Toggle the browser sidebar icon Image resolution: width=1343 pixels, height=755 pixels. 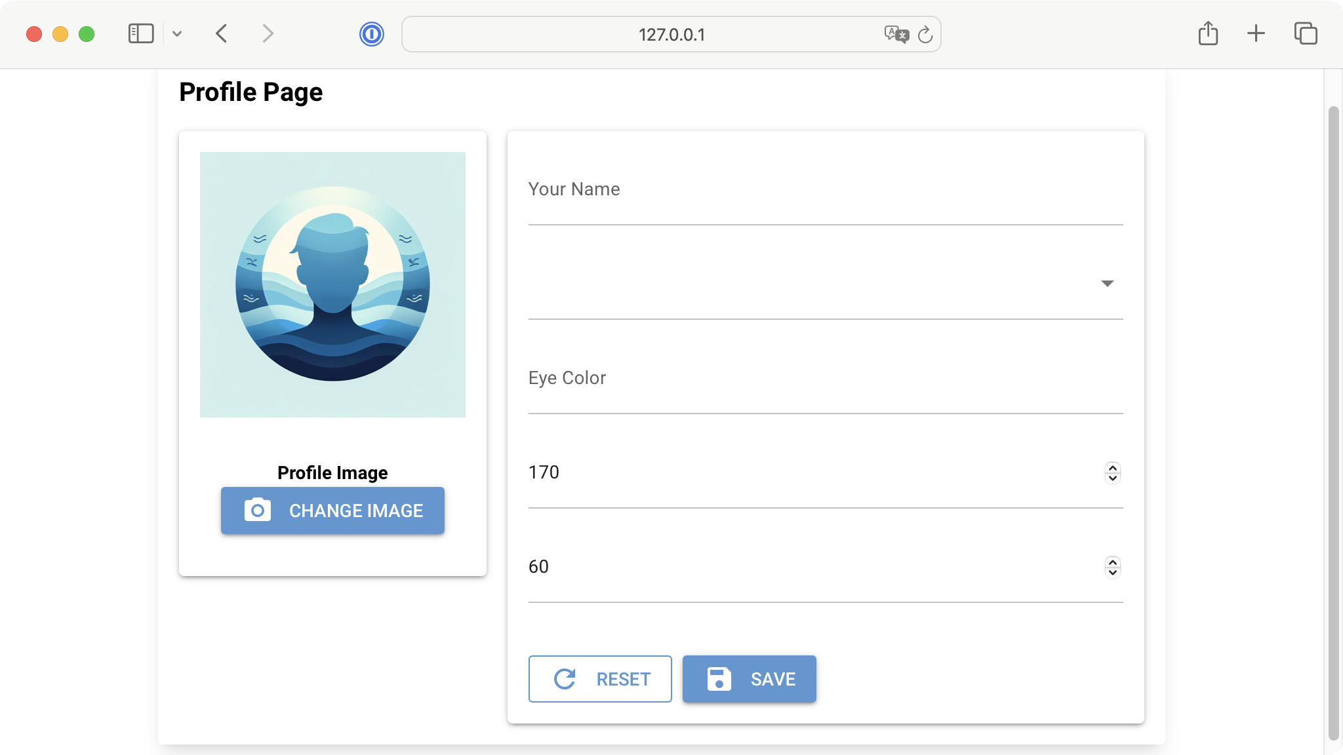pyautogui.click(x=140, y=33)
